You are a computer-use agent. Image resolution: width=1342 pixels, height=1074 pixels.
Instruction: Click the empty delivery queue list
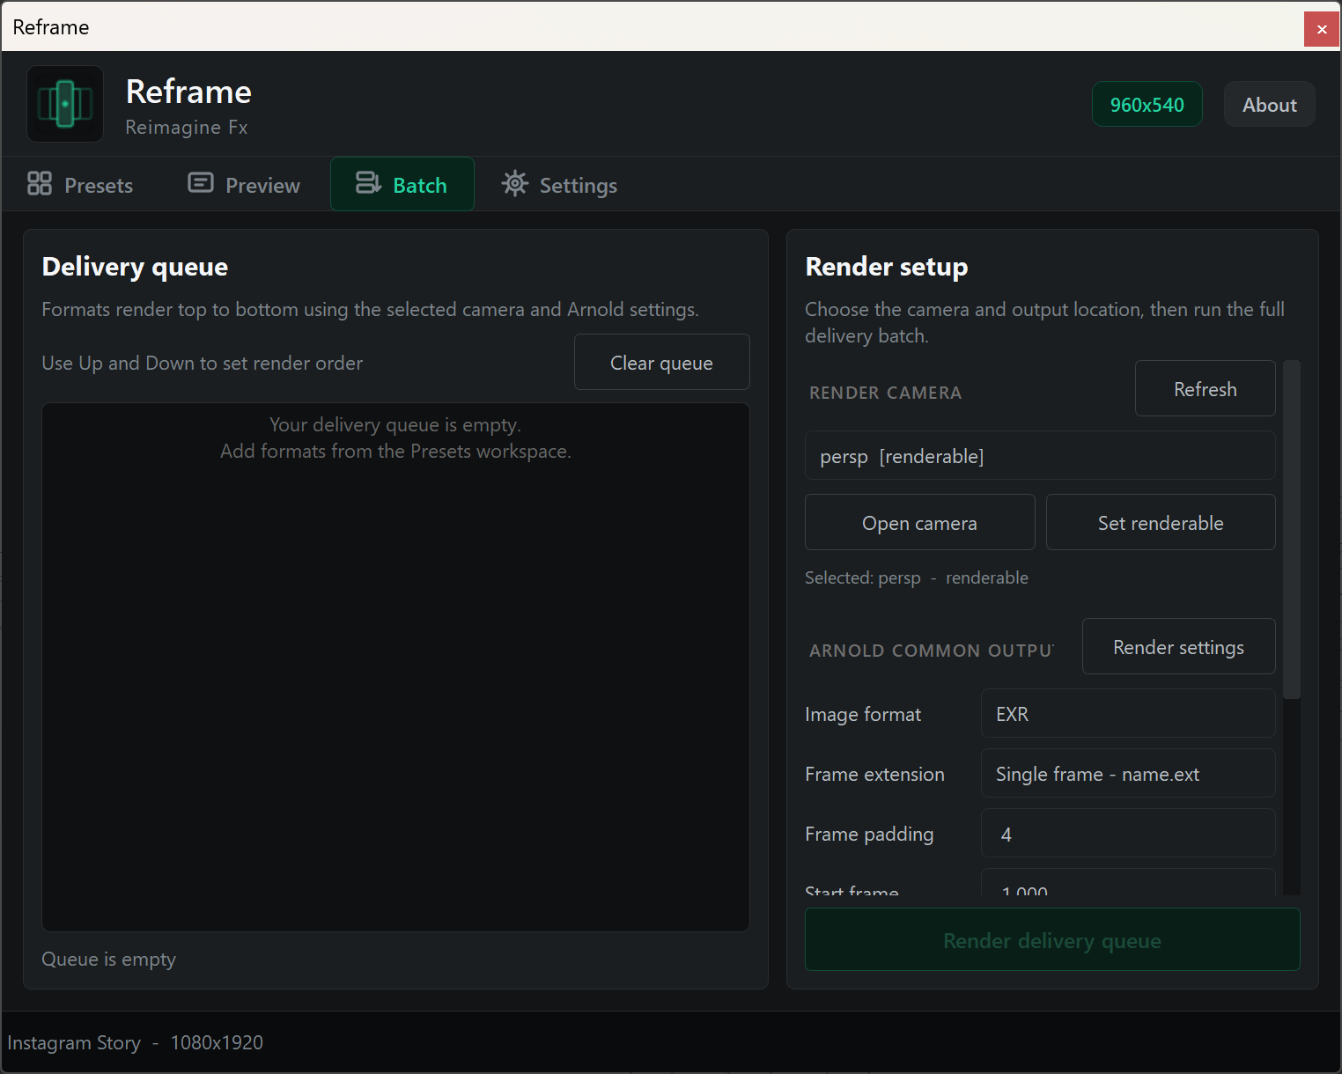click(x=395, y=667)
